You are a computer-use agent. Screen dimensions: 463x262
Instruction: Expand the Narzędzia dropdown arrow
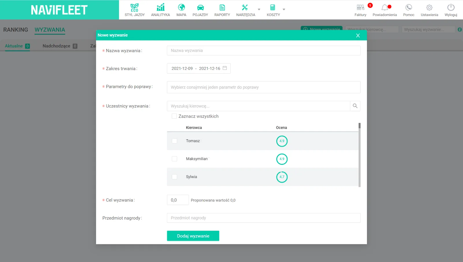click(x=259, y=10)
